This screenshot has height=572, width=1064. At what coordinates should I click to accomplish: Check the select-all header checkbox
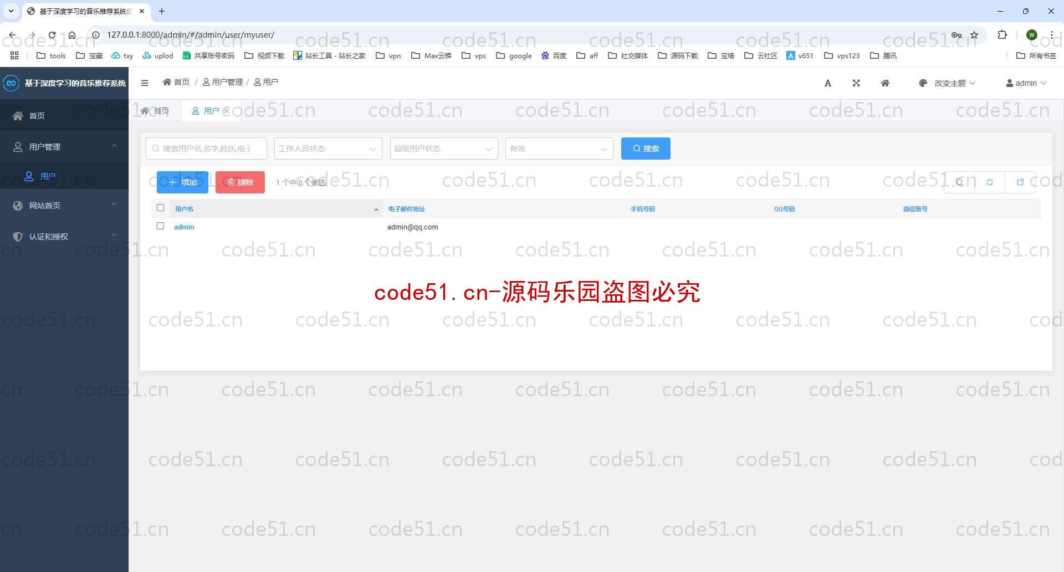click(160, 208)
